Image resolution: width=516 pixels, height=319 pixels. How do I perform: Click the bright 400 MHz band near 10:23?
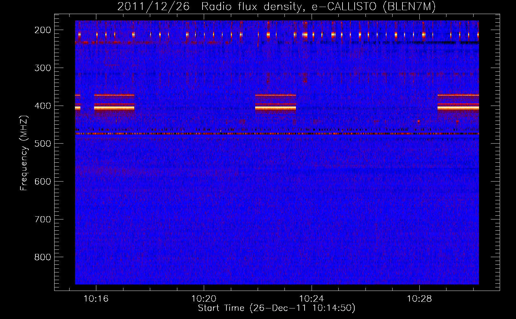pos(276,108)
